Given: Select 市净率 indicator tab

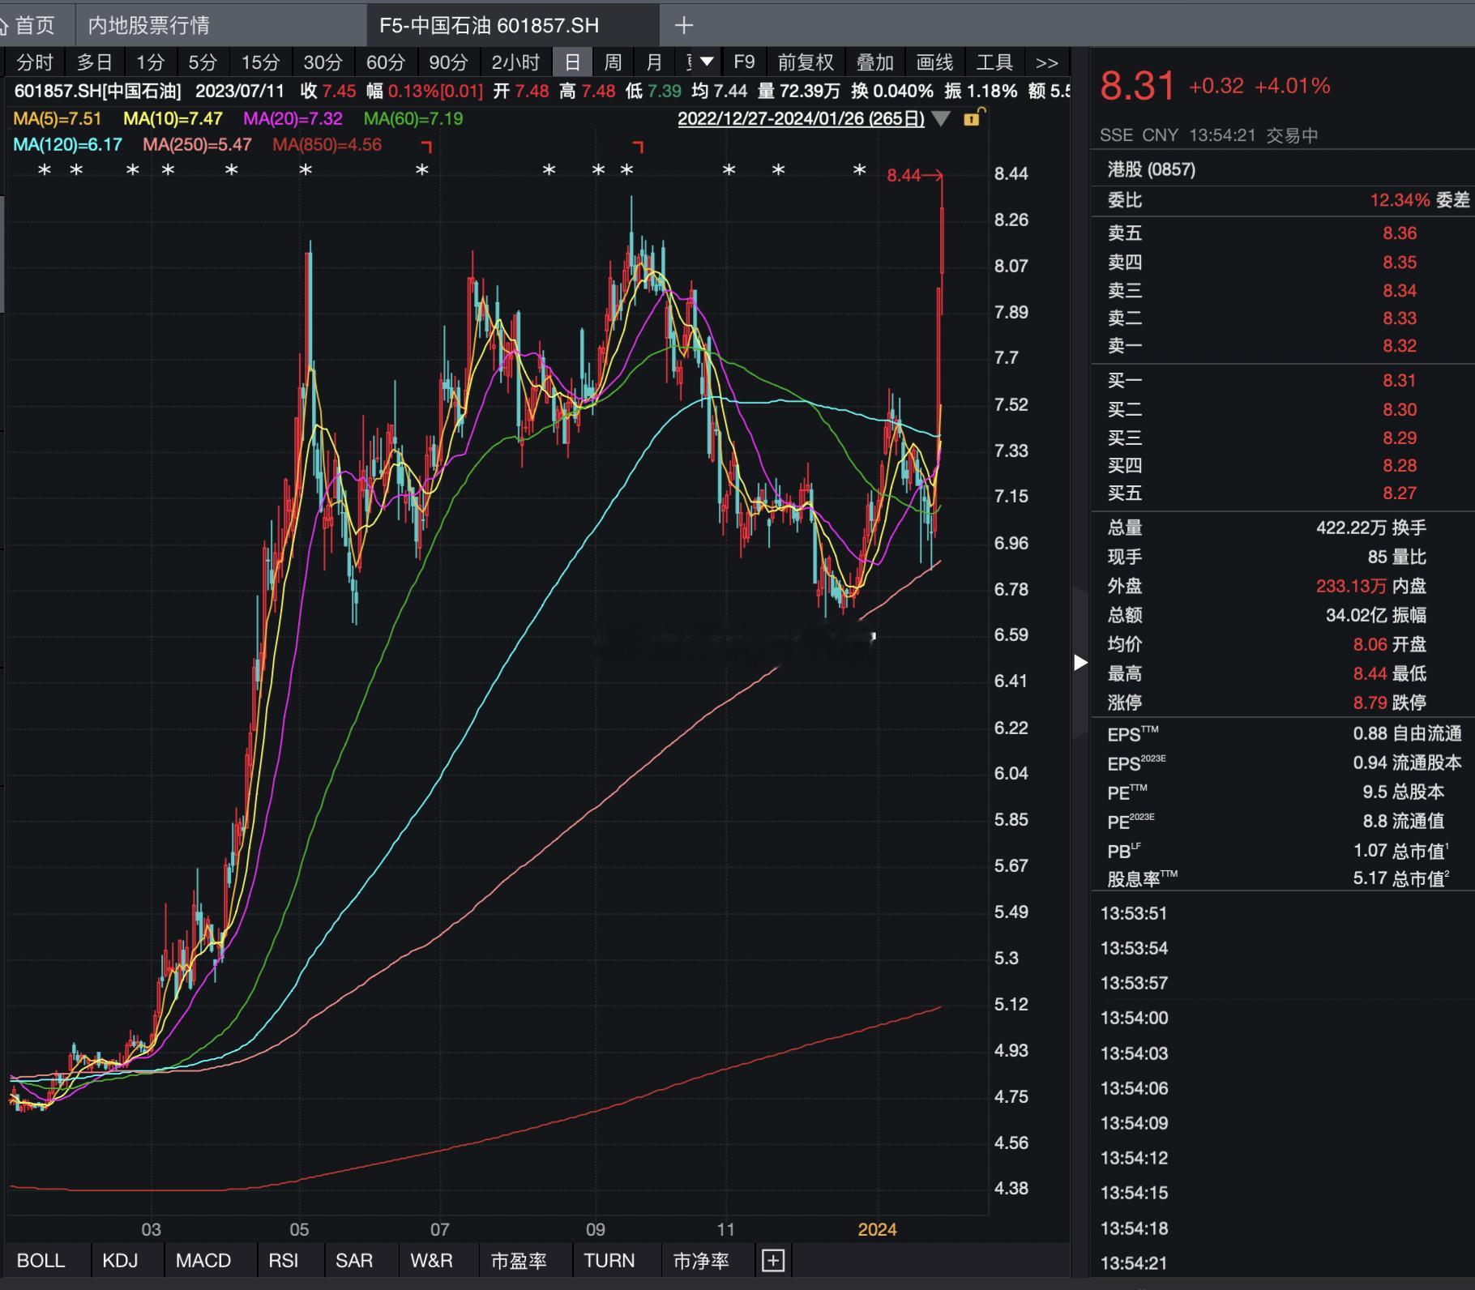Looking at the screenshot, I should [701, 1261].
